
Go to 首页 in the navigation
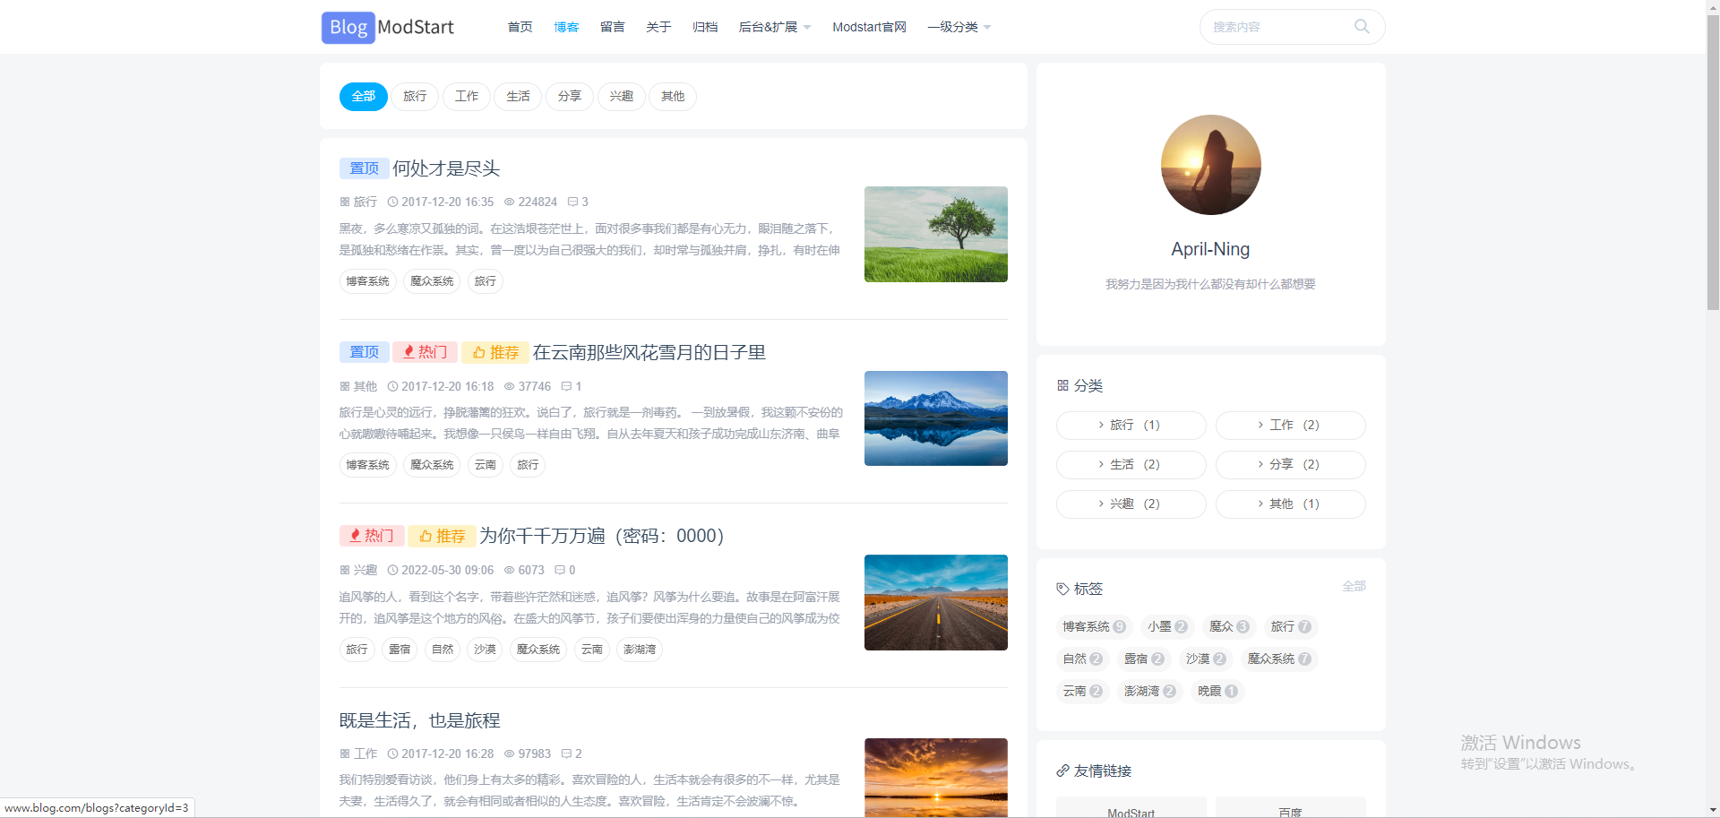pos(520,27)
